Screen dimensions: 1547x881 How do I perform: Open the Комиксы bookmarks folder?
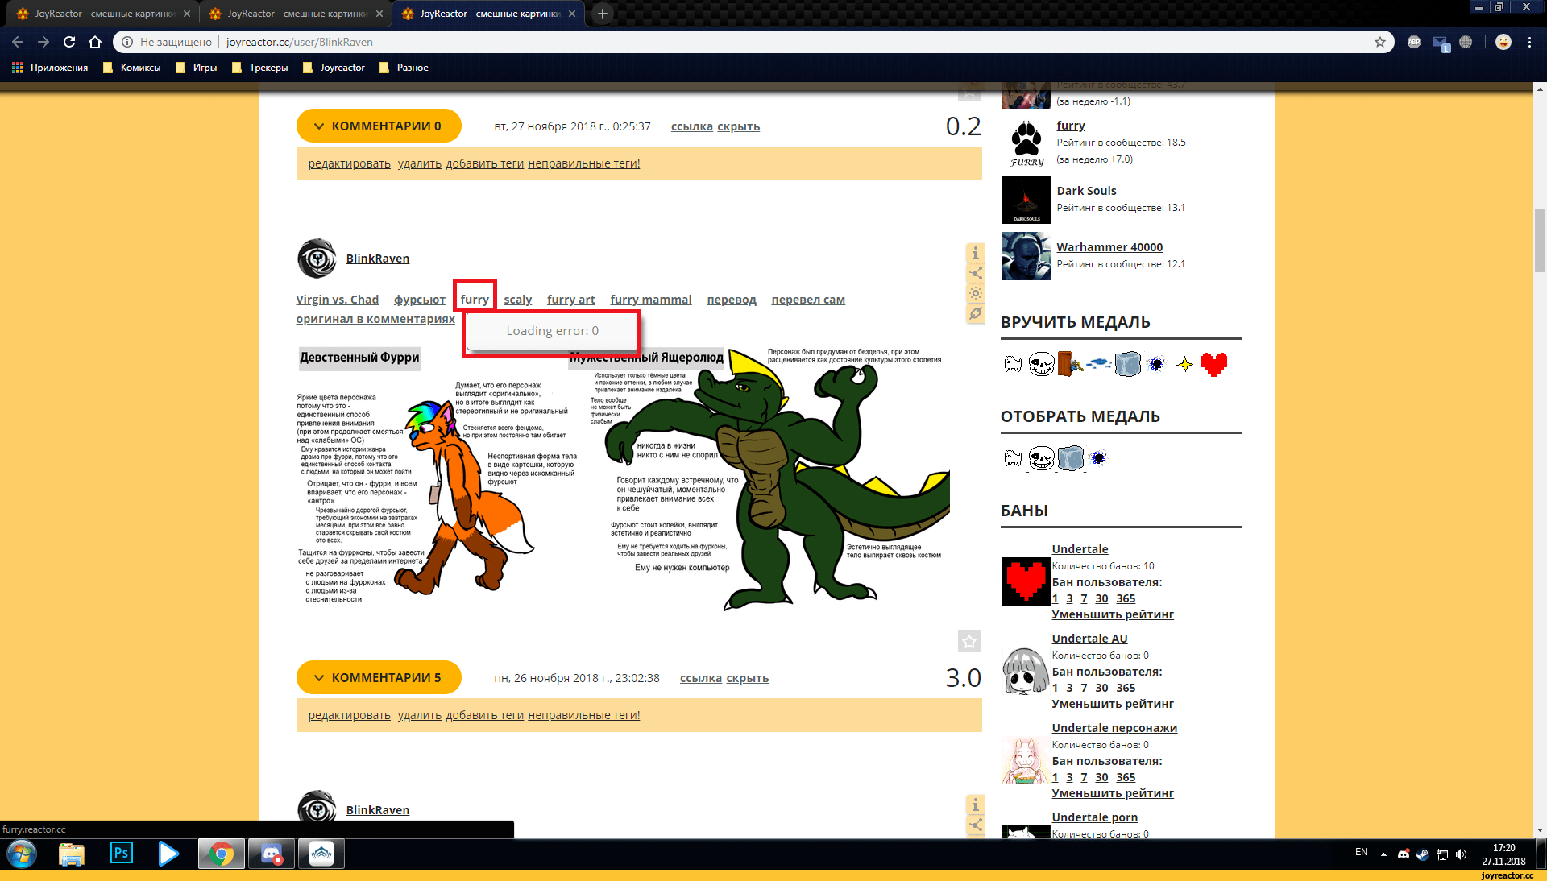(x=132, y=68)
